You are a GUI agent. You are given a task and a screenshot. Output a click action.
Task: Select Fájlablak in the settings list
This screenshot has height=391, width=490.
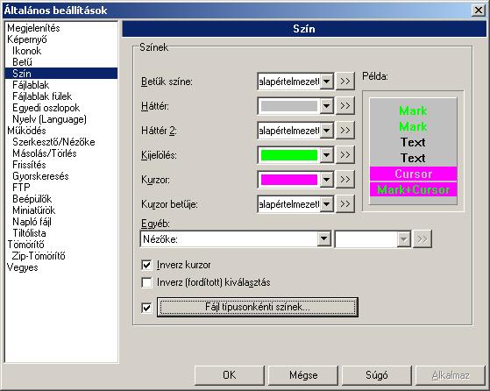tap(31, 85)
